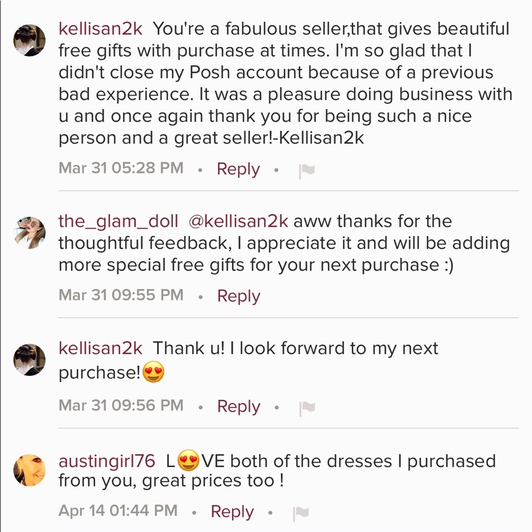Open kellisan2k's profile via their username
Viewport: 532px width, 532px height.
pos(100,29)
